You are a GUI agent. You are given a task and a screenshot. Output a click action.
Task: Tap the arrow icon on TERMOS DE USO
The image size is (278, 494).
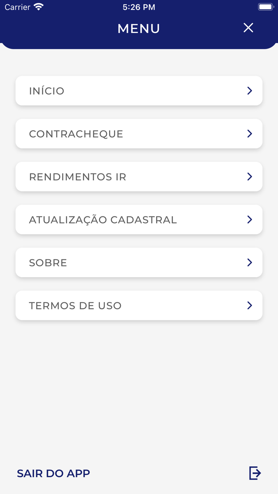249,305
